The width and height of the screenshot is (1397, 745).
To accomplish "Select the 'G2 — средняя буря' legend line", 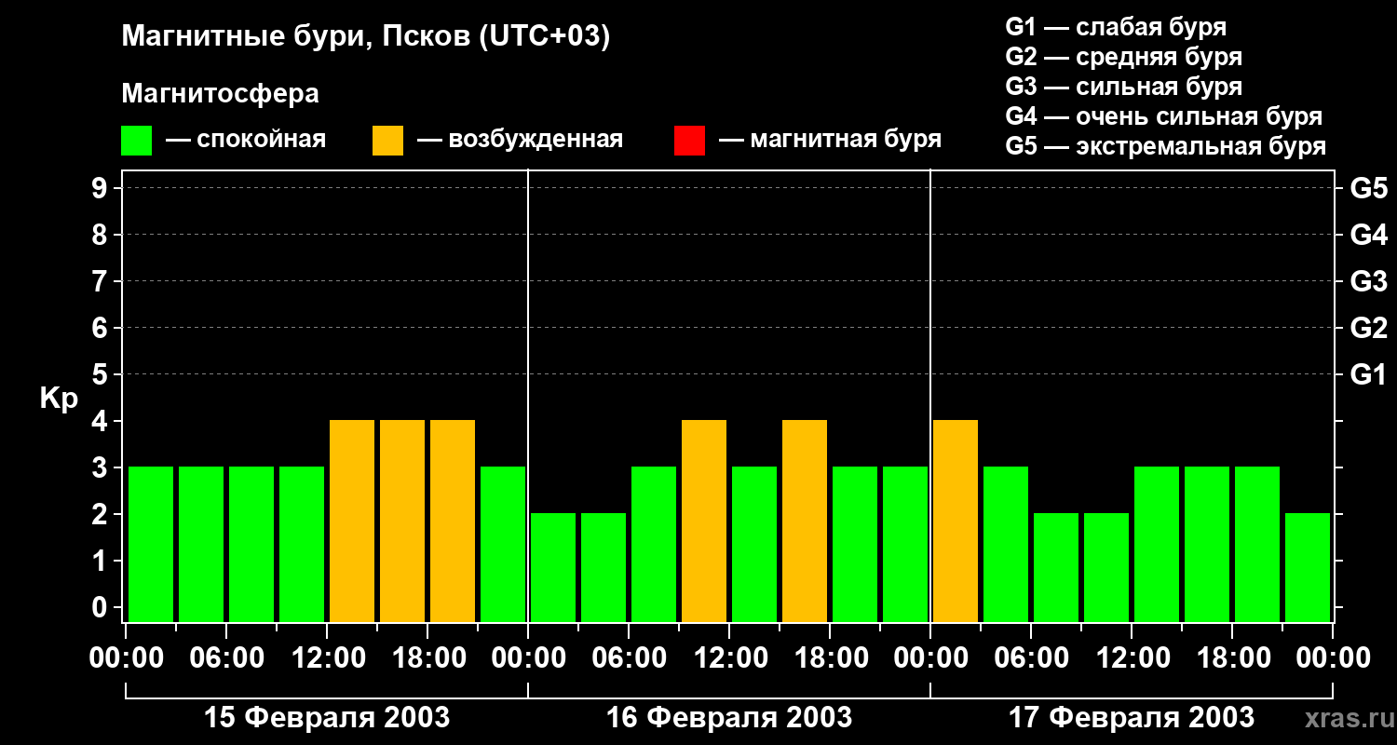I will click(1124, 57).
